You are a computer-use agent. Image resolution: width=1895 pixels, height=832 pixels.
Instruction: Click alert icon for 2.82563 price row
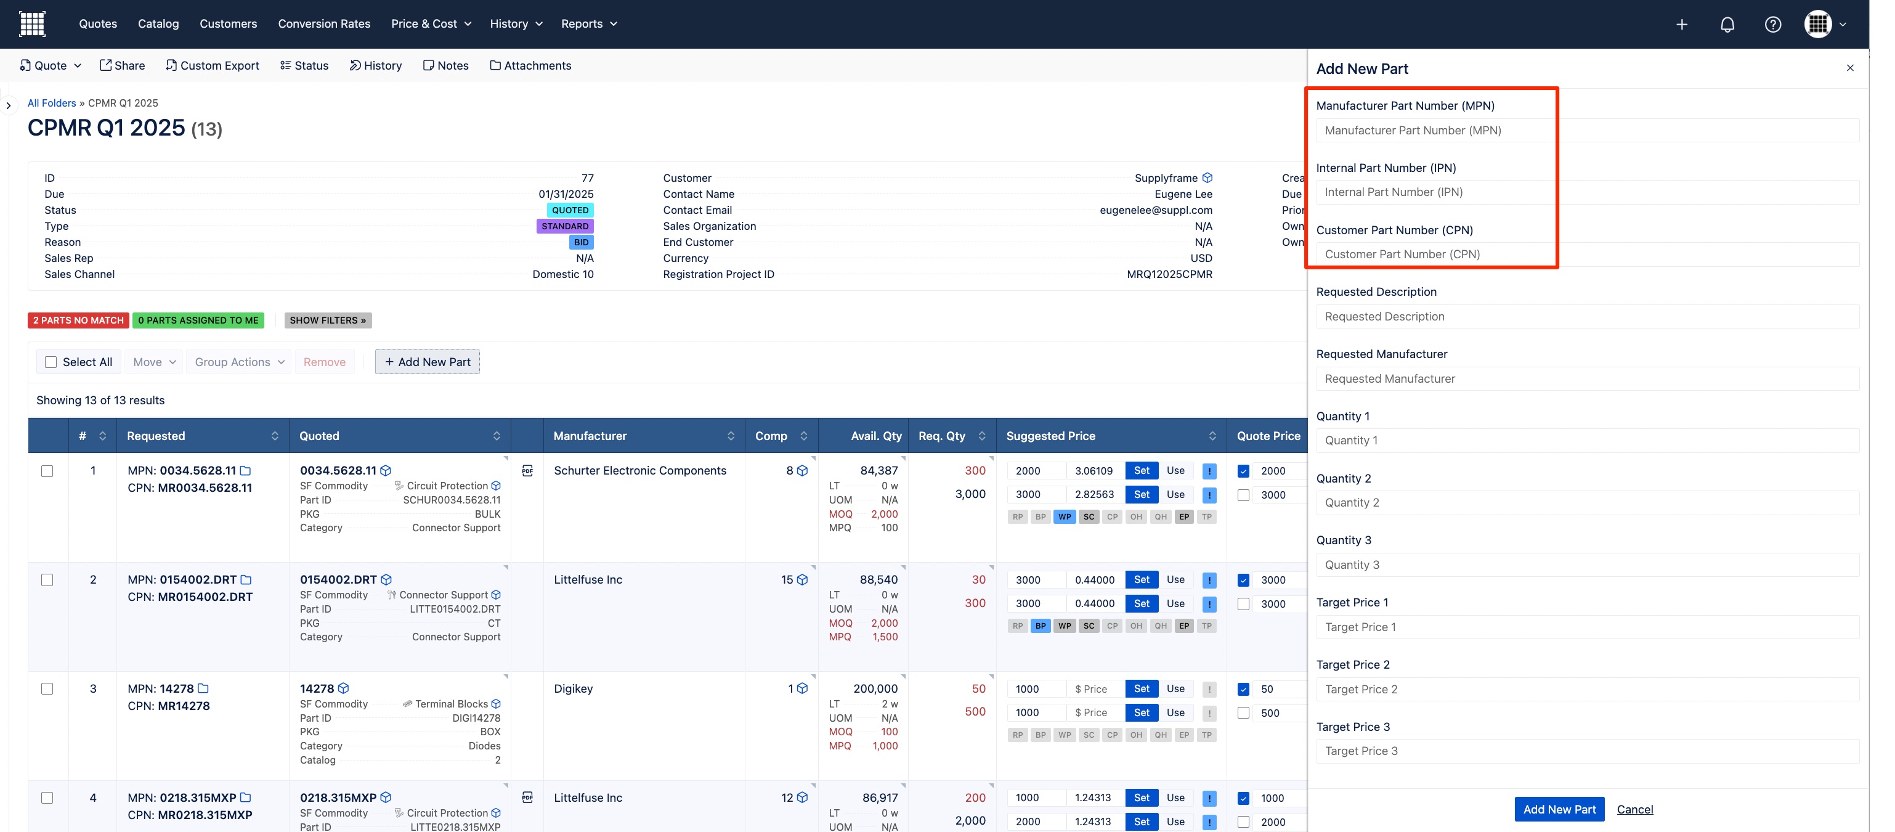pos(1209,495)
